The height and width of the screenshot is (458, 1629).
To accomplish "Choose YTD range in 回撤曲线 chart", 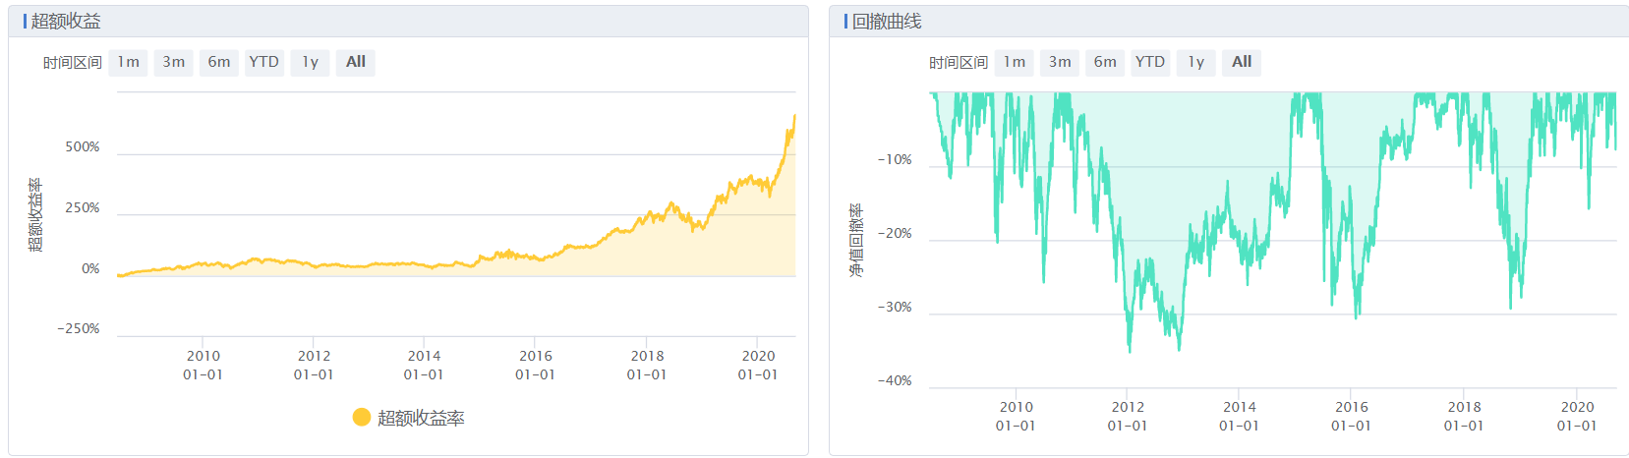I will 1150,62.
